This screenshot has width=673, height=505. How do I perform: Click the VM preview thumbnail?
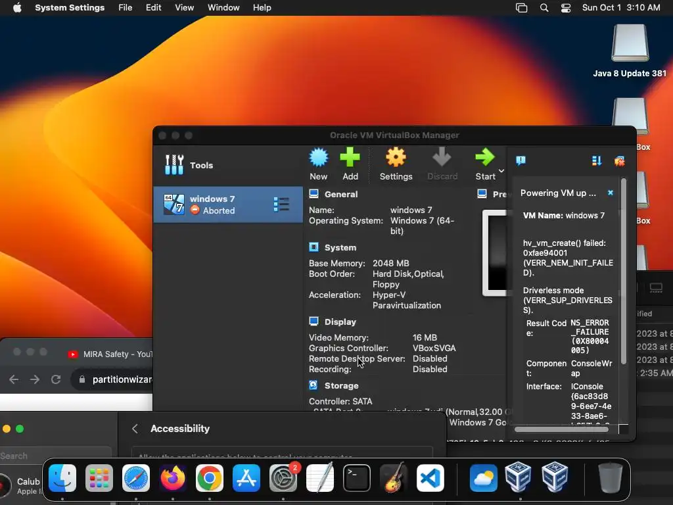(x=496, y=252)
